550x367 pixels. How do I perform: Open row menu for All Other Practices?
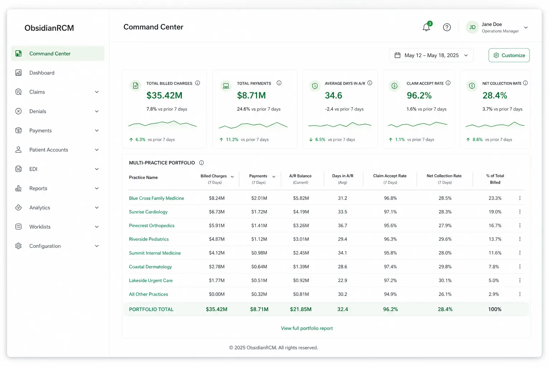(520, 294)
